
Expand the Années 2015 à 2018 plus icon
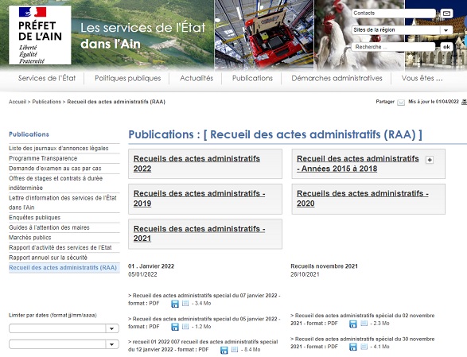tap(429, 160)
